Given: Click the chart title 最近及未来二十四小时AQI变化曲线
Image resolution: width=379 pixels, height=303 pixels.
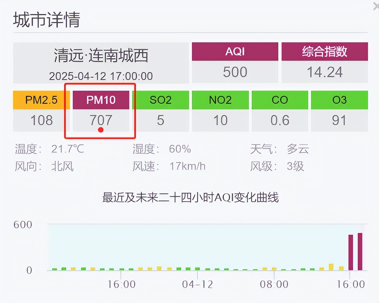Looking at the screenshot, I should pyautogui.click(x=190, y=198).
